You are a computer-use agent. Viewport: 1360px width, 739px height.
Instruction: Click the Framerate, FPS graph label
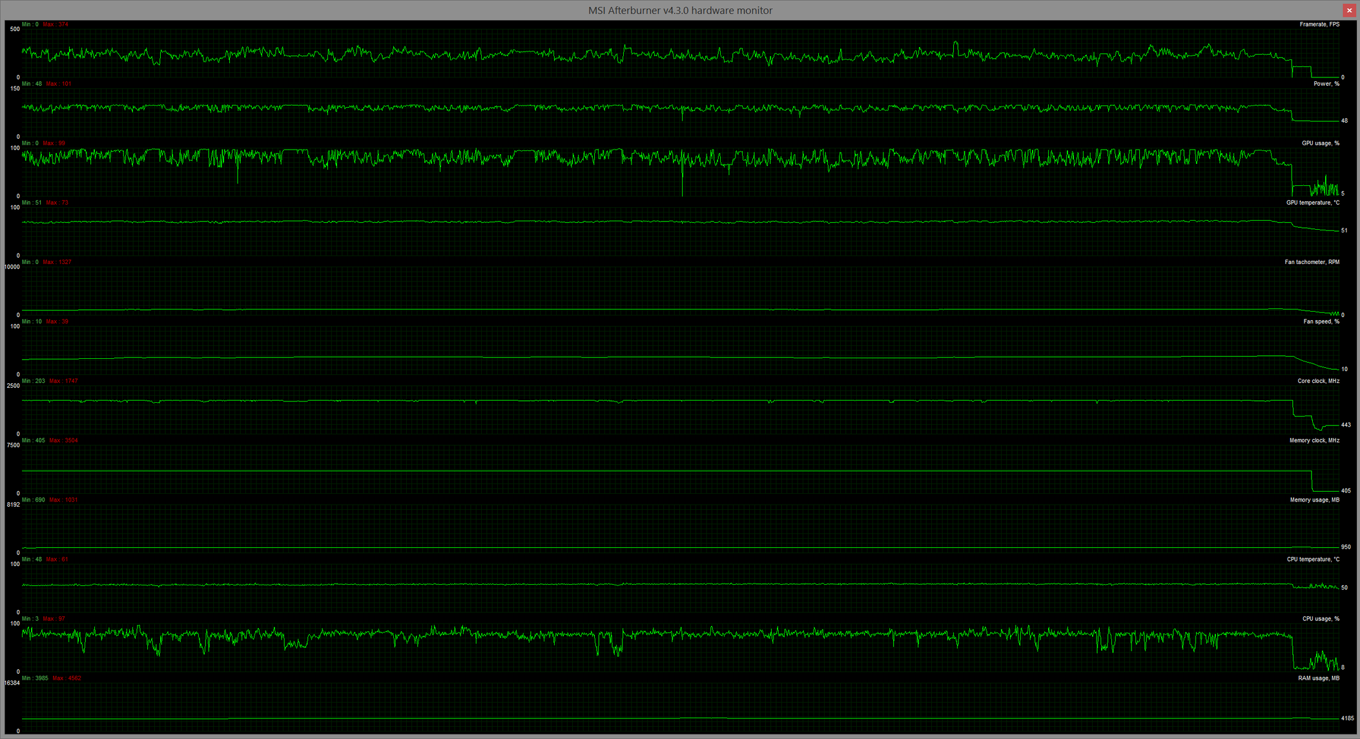pyautogui.click(x=1319, y=25)
